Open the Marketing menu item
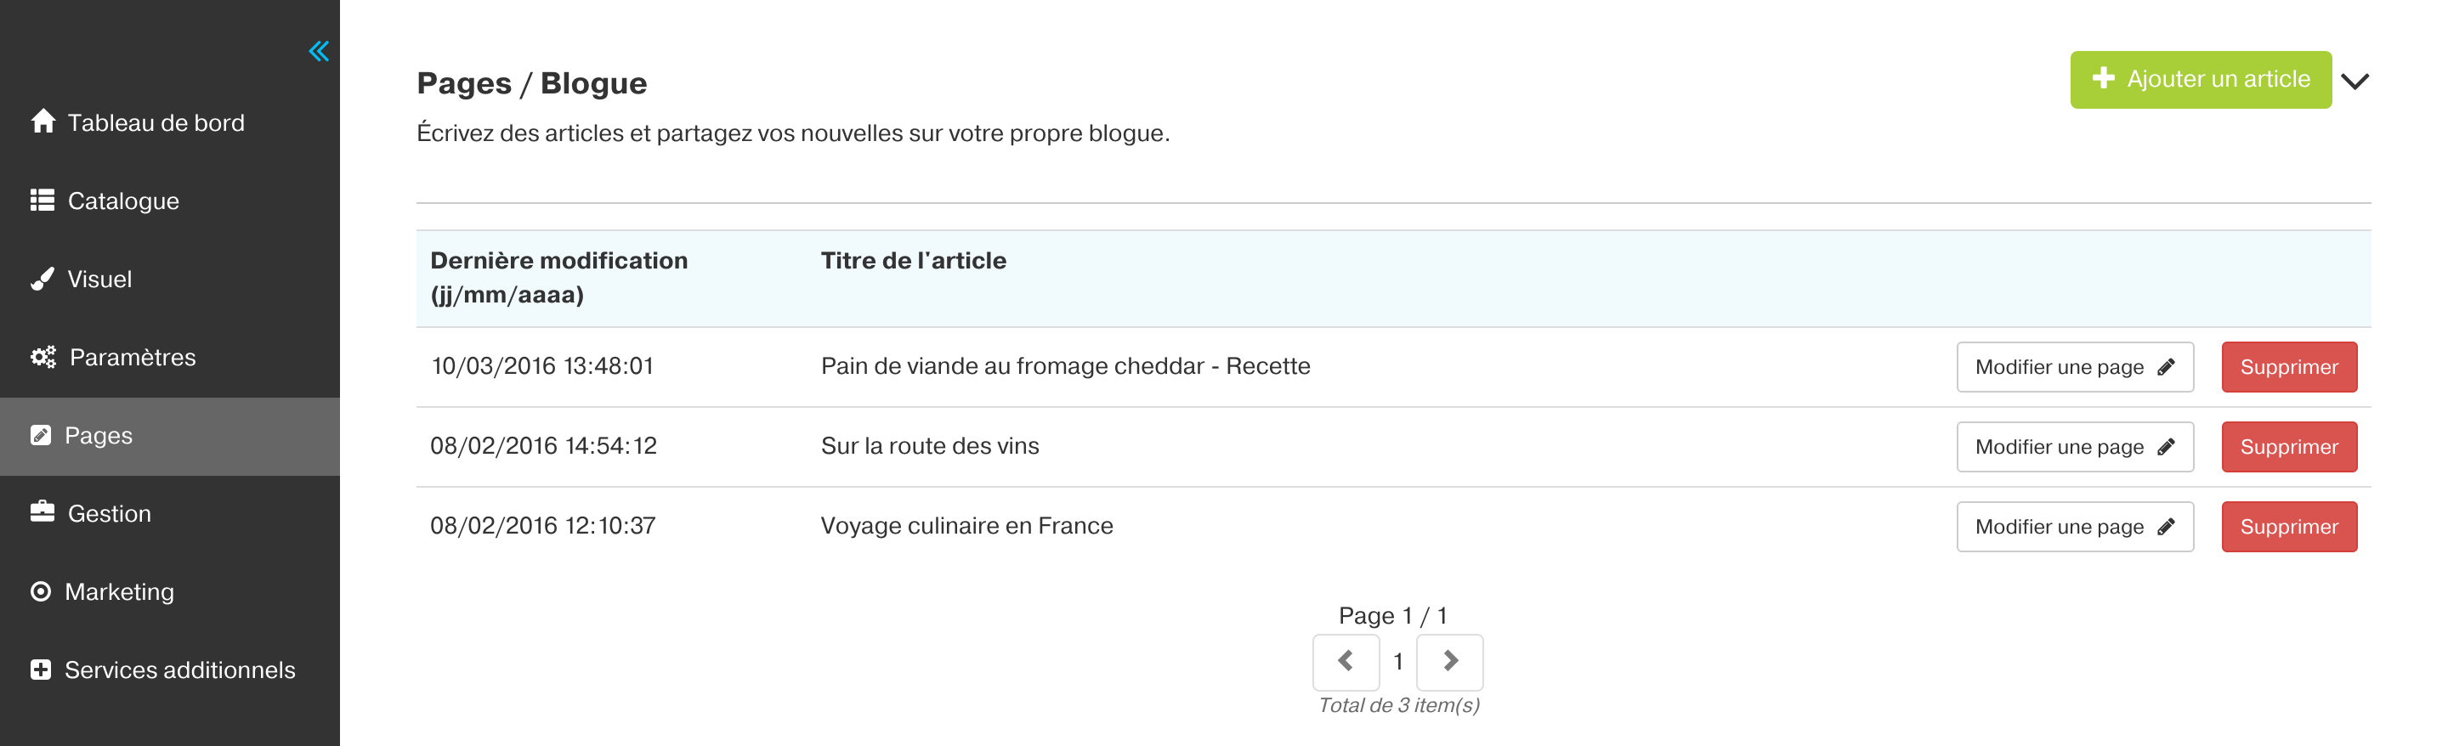The height and width of the screenshot is (746, 2448). click(x=170, y=592)
